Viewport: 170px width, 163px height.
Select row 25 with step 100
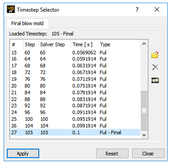(x=75, y=119)
